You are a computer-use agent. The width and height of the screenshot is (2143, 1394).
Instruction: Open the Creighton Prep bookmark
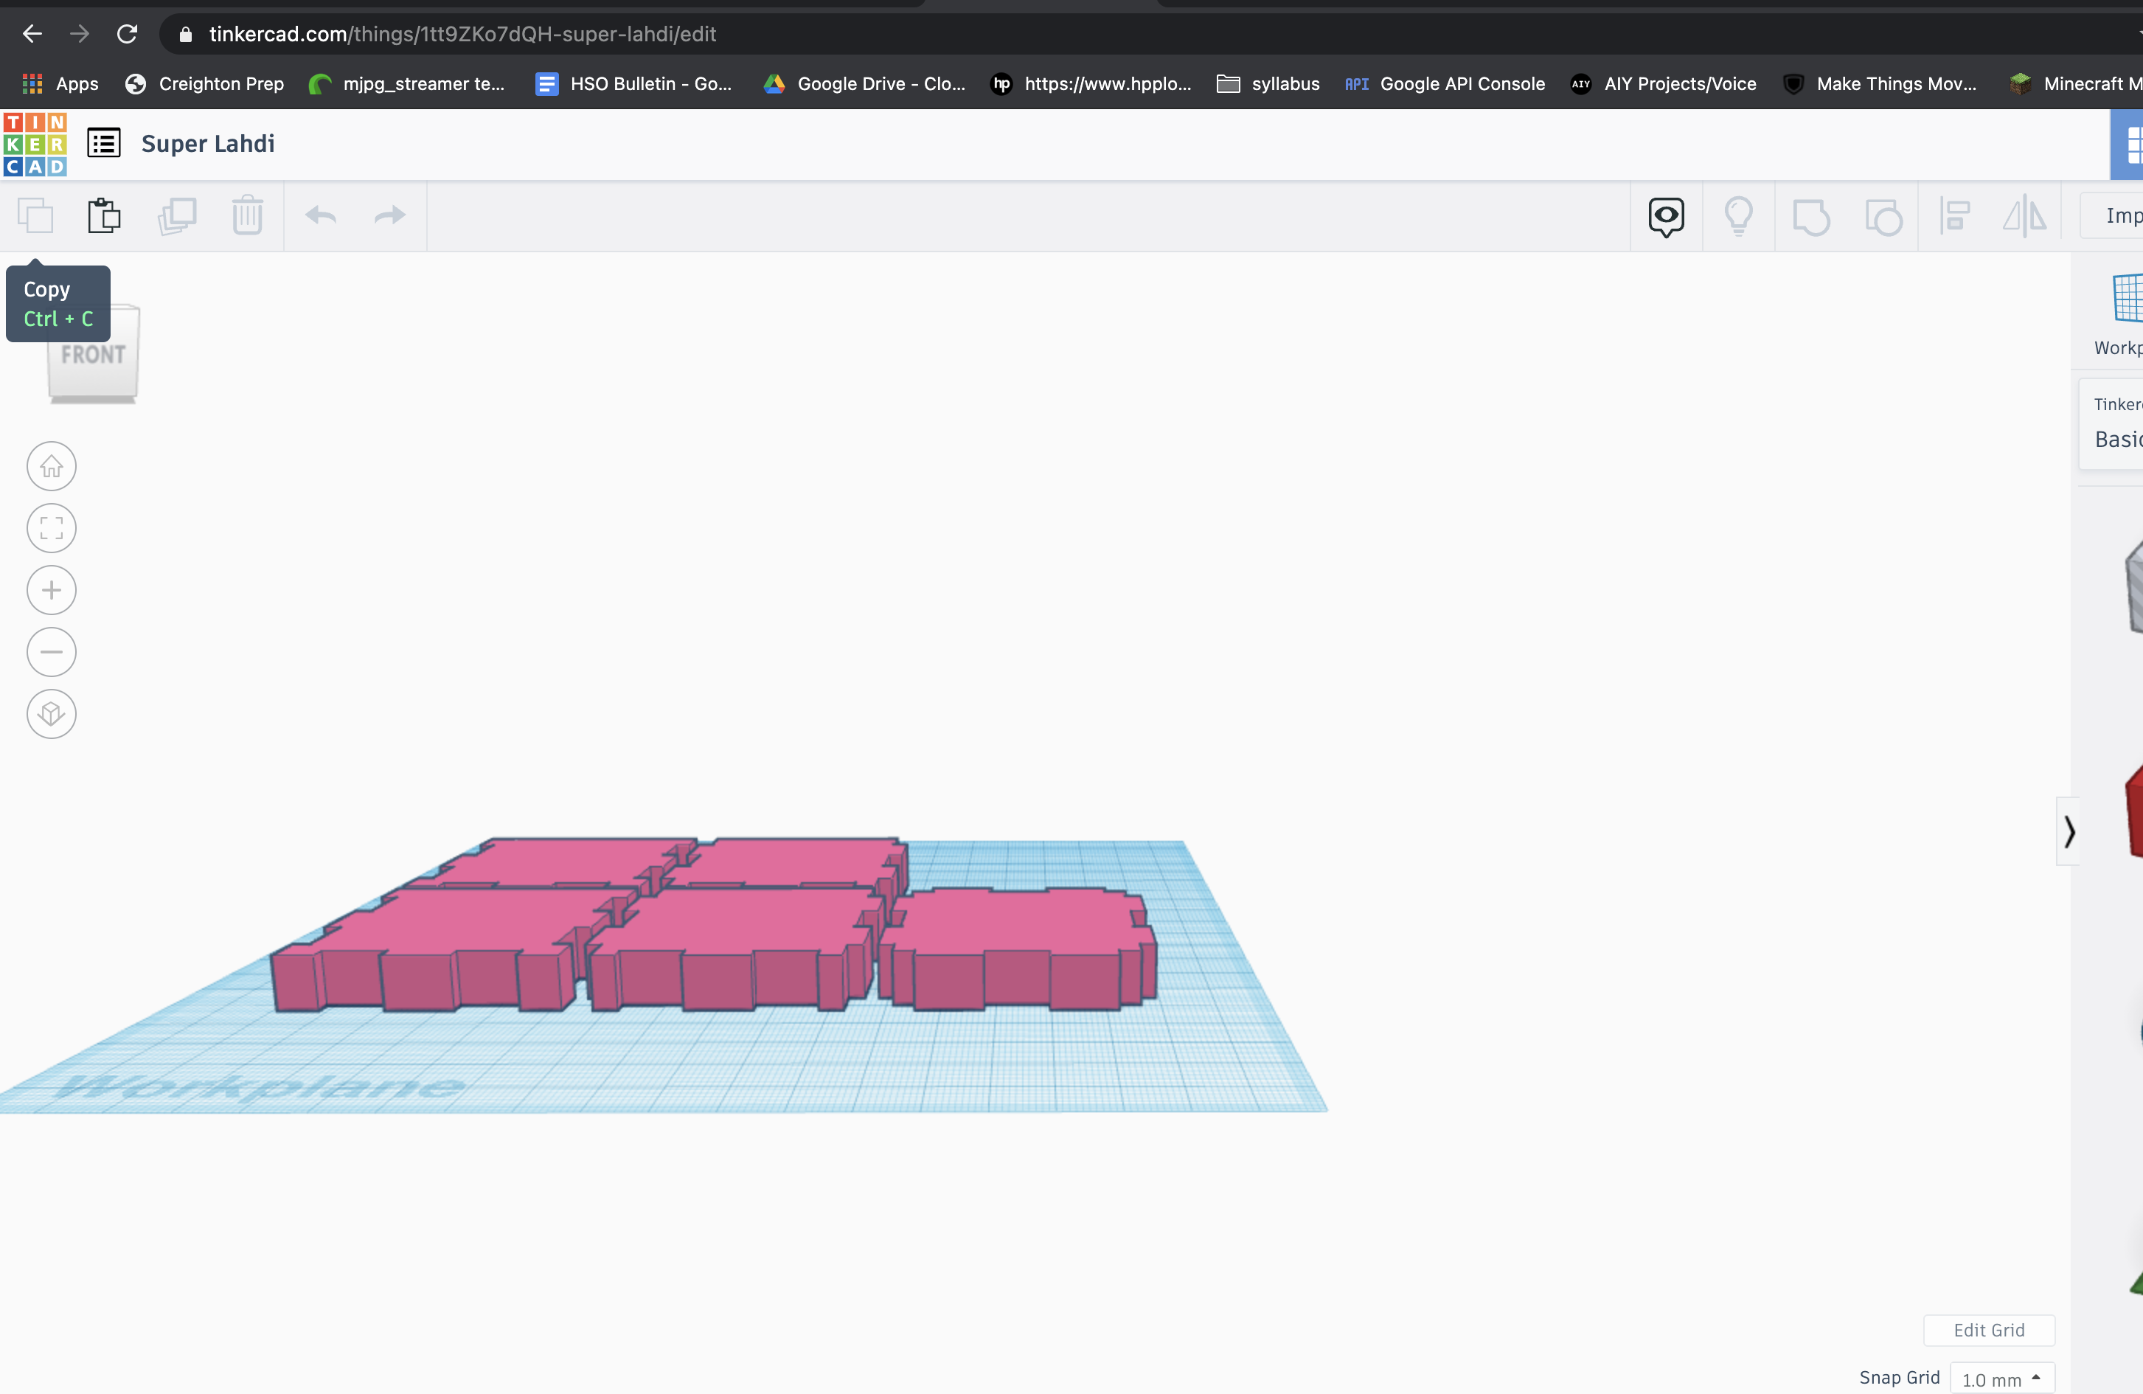[x=204, y=84]
